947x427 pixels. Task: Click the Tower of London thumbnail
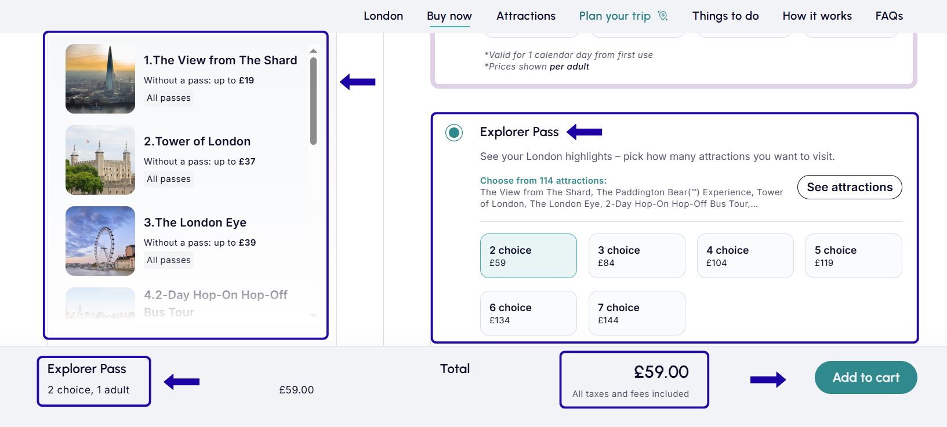pos(100,160)
